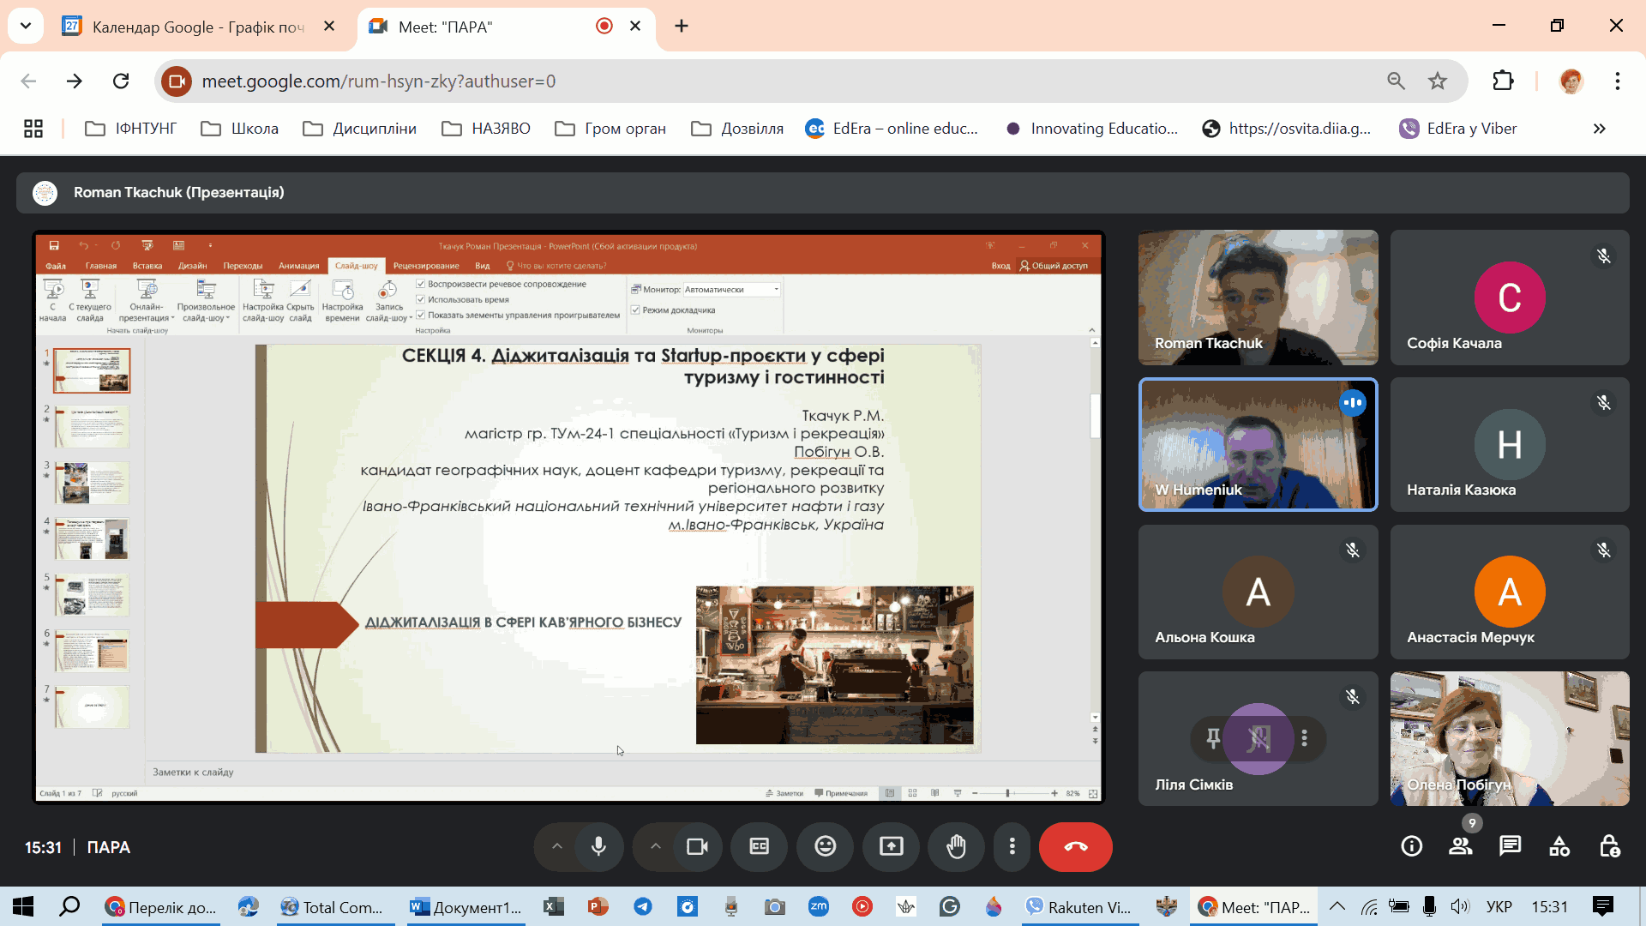Open EdEra online education bookmark
Viewport: 1646px width, 926px height.
(892, 129)
